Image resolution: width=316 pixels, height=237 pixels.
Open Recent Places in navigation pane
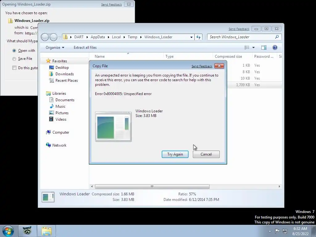pos(67,81)
